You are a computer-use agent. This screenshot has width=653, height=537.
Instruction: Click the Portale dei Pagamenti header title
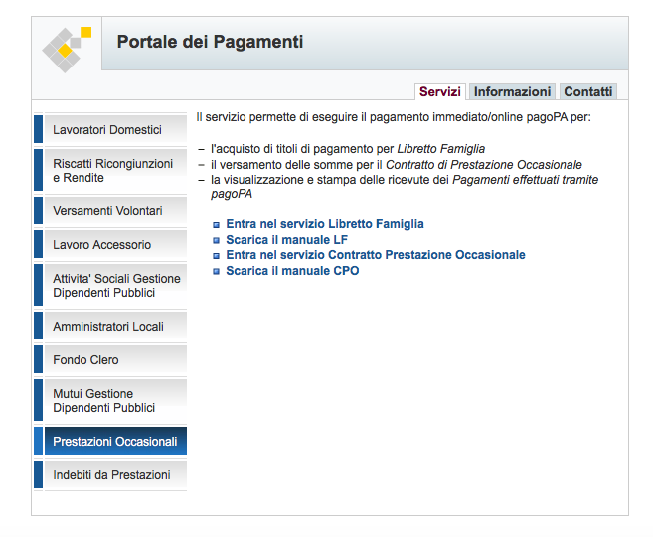pyautogui.click(x=210, y=42)
